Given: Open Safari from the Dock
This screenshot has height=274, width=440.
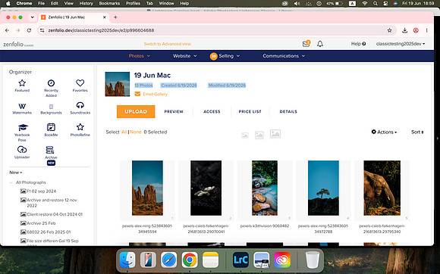Looking at the screenshot, I should [x=169, y=260].
